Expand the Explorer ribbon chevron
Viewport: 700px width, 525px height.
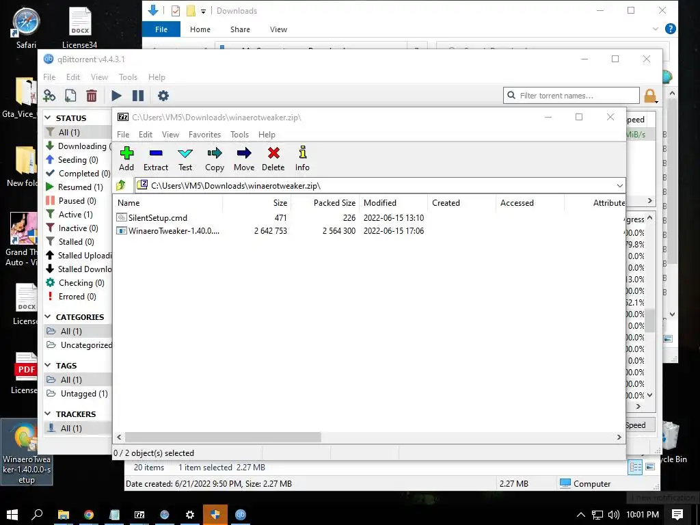point(656,29)
